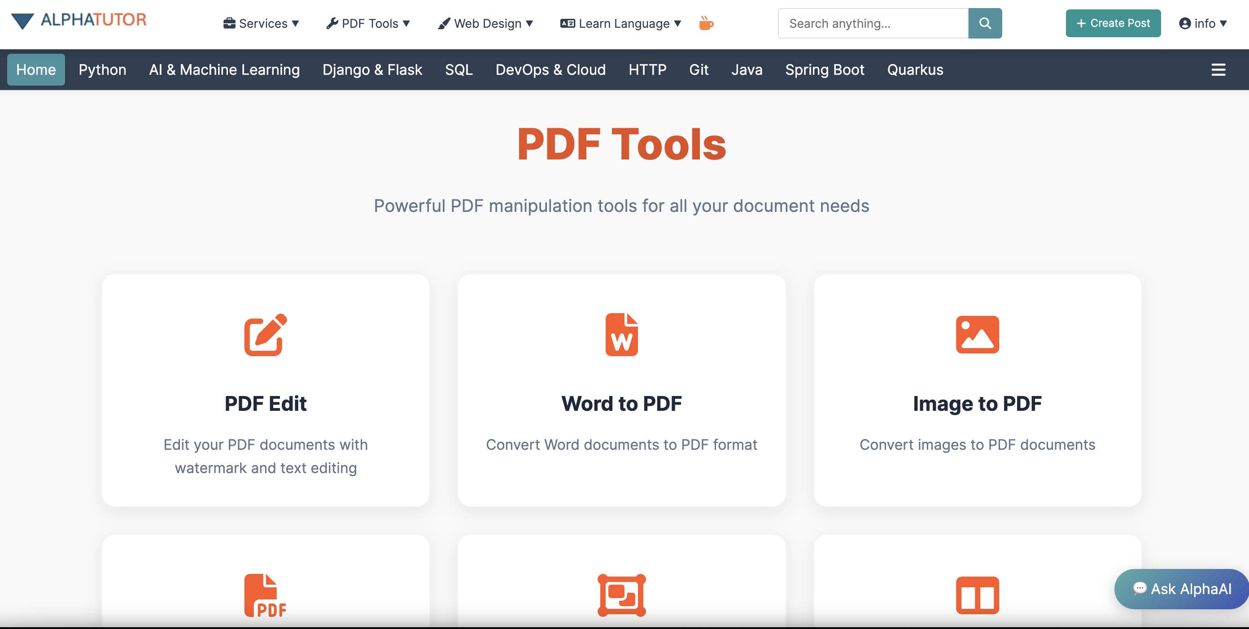Open the DevOps & Cloud category
Image resolution: width=1249 pixels, height=629 pixels.
coord(550,70)
